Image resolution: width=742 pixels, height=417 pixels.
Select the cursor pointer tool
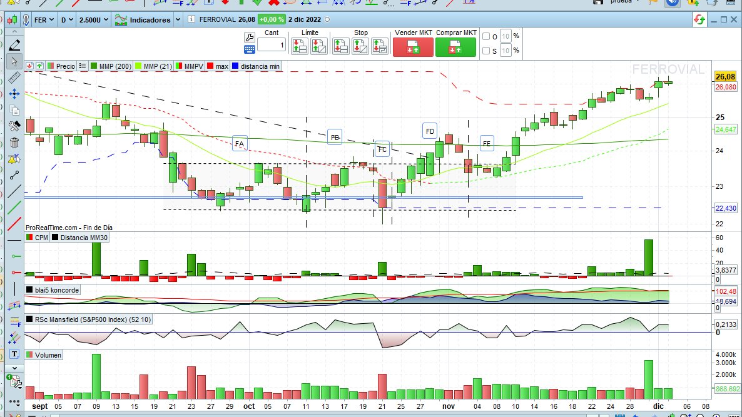14,61
